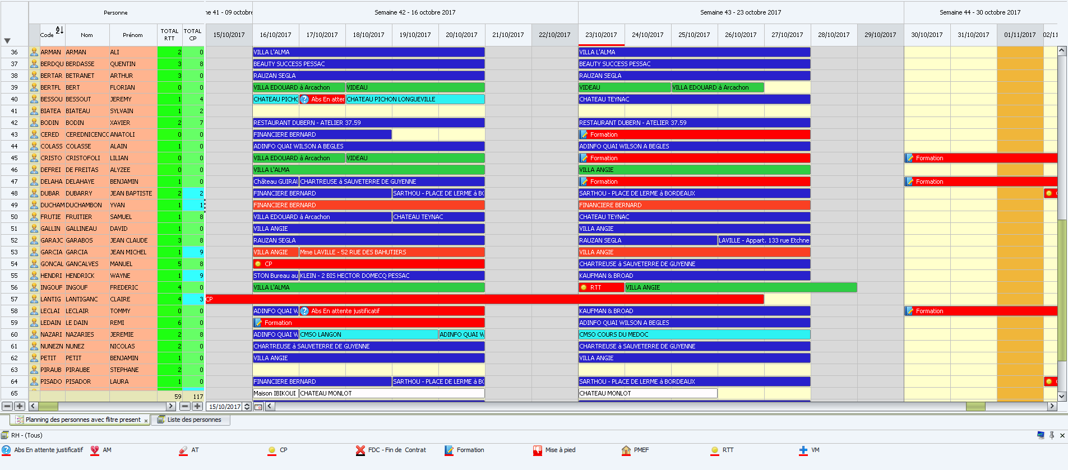This screenshot has height=470, width=1068.
Task: Click the monitor icon in the RH panel header
Action: tap(1041, 435)
